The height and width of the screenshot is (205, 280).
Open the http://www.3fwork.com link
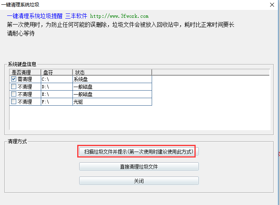pyautogui.click(x=119, y=16)
